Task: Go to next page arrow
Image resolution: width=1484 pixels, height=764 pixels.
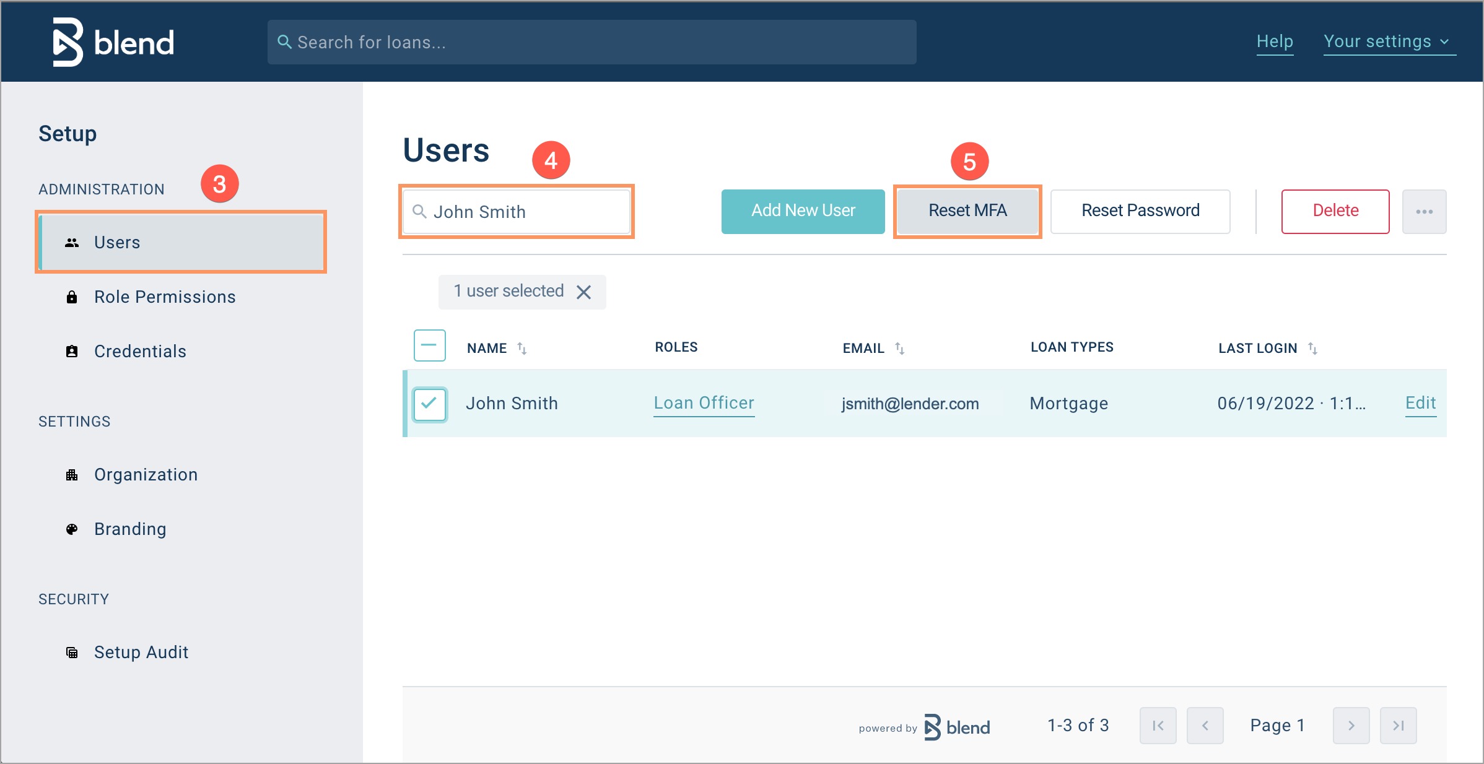Action: 1351,725
